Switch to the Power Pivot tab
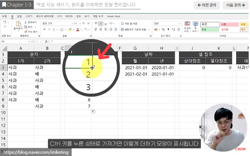This screenshot has width=250, height=156. (x=113, y=16)
